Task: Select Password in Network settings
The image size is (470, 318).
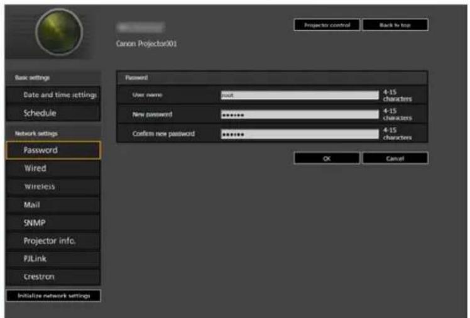Action: (x=53, y=150)
